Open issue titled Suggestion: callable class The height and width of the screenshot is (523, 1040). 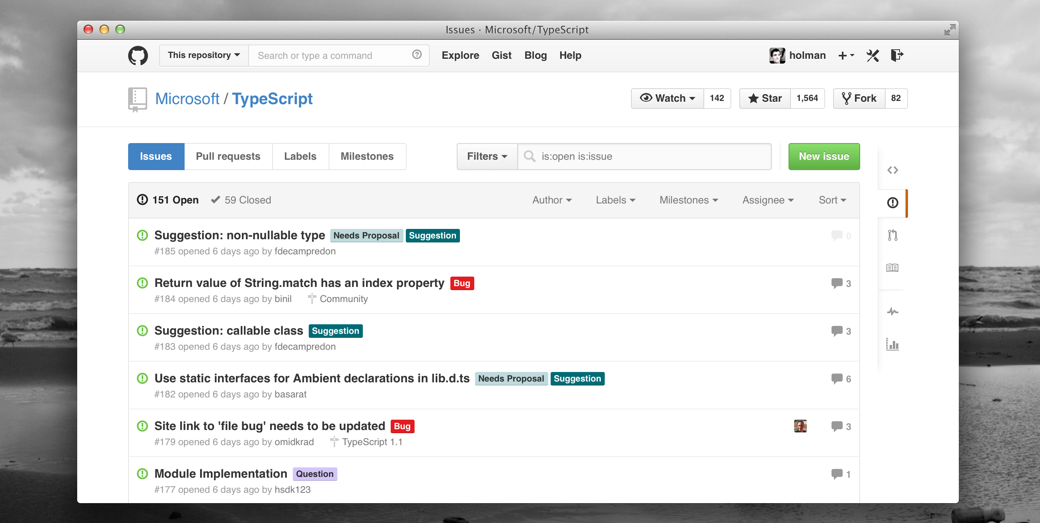point(228,330)
